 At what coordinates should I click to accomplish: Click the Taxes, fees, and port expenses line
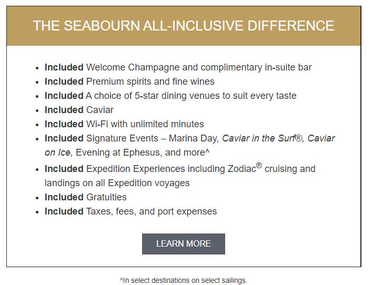pos(130,211)
